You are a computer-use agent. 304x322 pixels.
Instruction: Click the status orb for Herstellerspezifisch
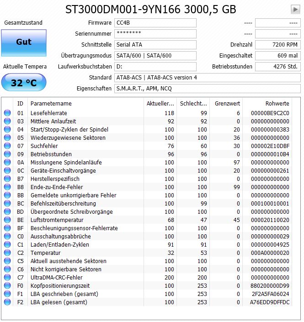[7, 179]
